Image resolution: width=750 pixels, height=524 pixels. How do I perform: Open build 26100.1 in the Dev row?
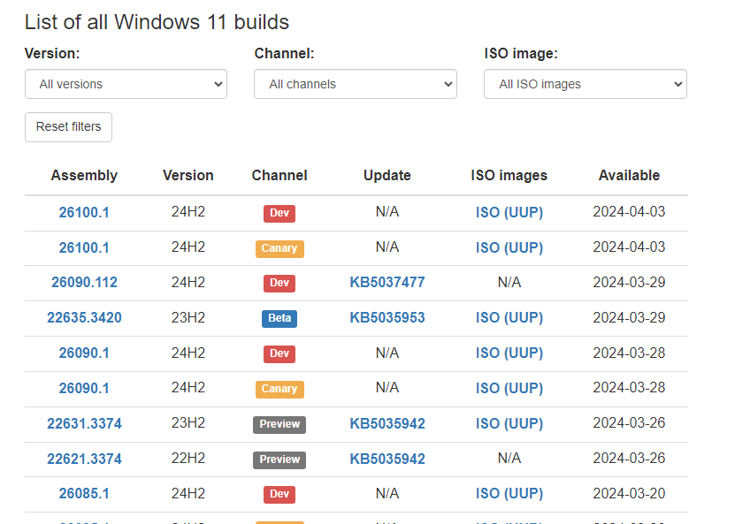[x=84, y=212]
